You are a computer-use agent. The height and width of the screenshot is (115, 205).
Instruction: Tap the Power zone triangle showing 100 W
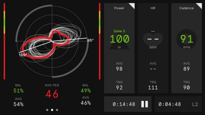click(x=119, y=40)
